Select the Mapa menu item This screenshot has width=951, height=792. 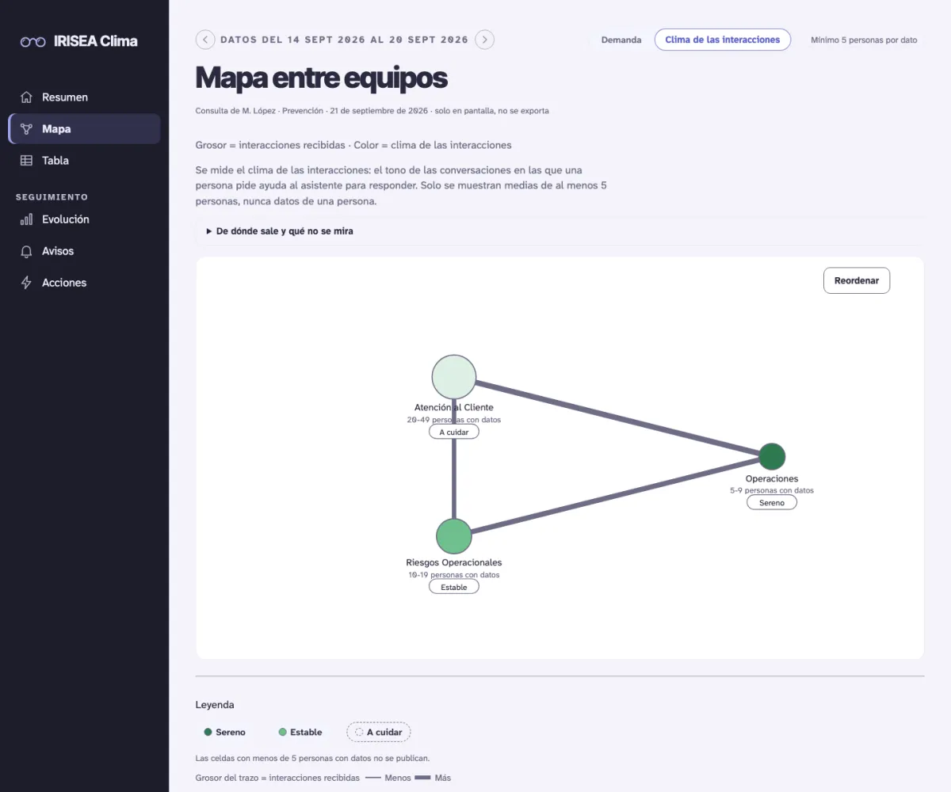pyautogui.click(x=84, y=129)
